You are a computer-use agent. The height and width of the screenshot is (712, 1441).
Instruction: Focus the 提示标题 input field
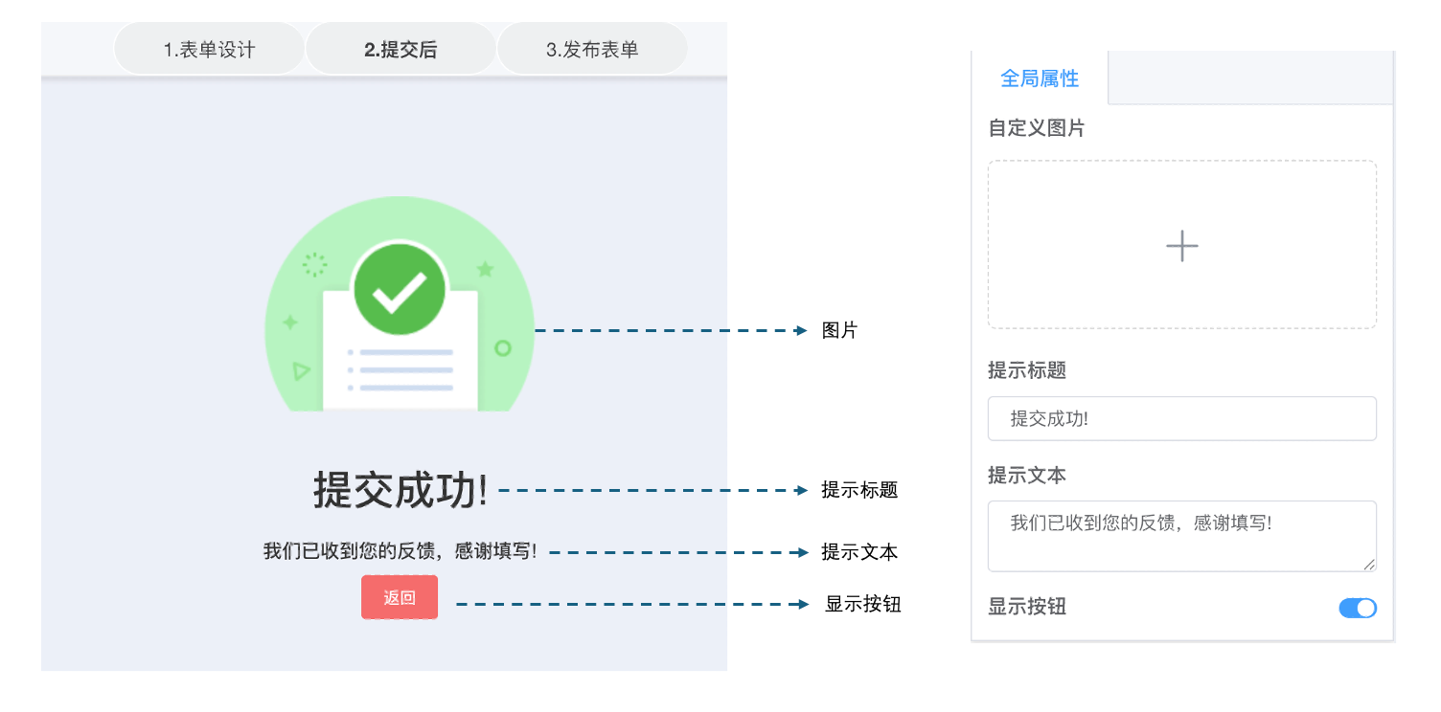pos(1181,419)
